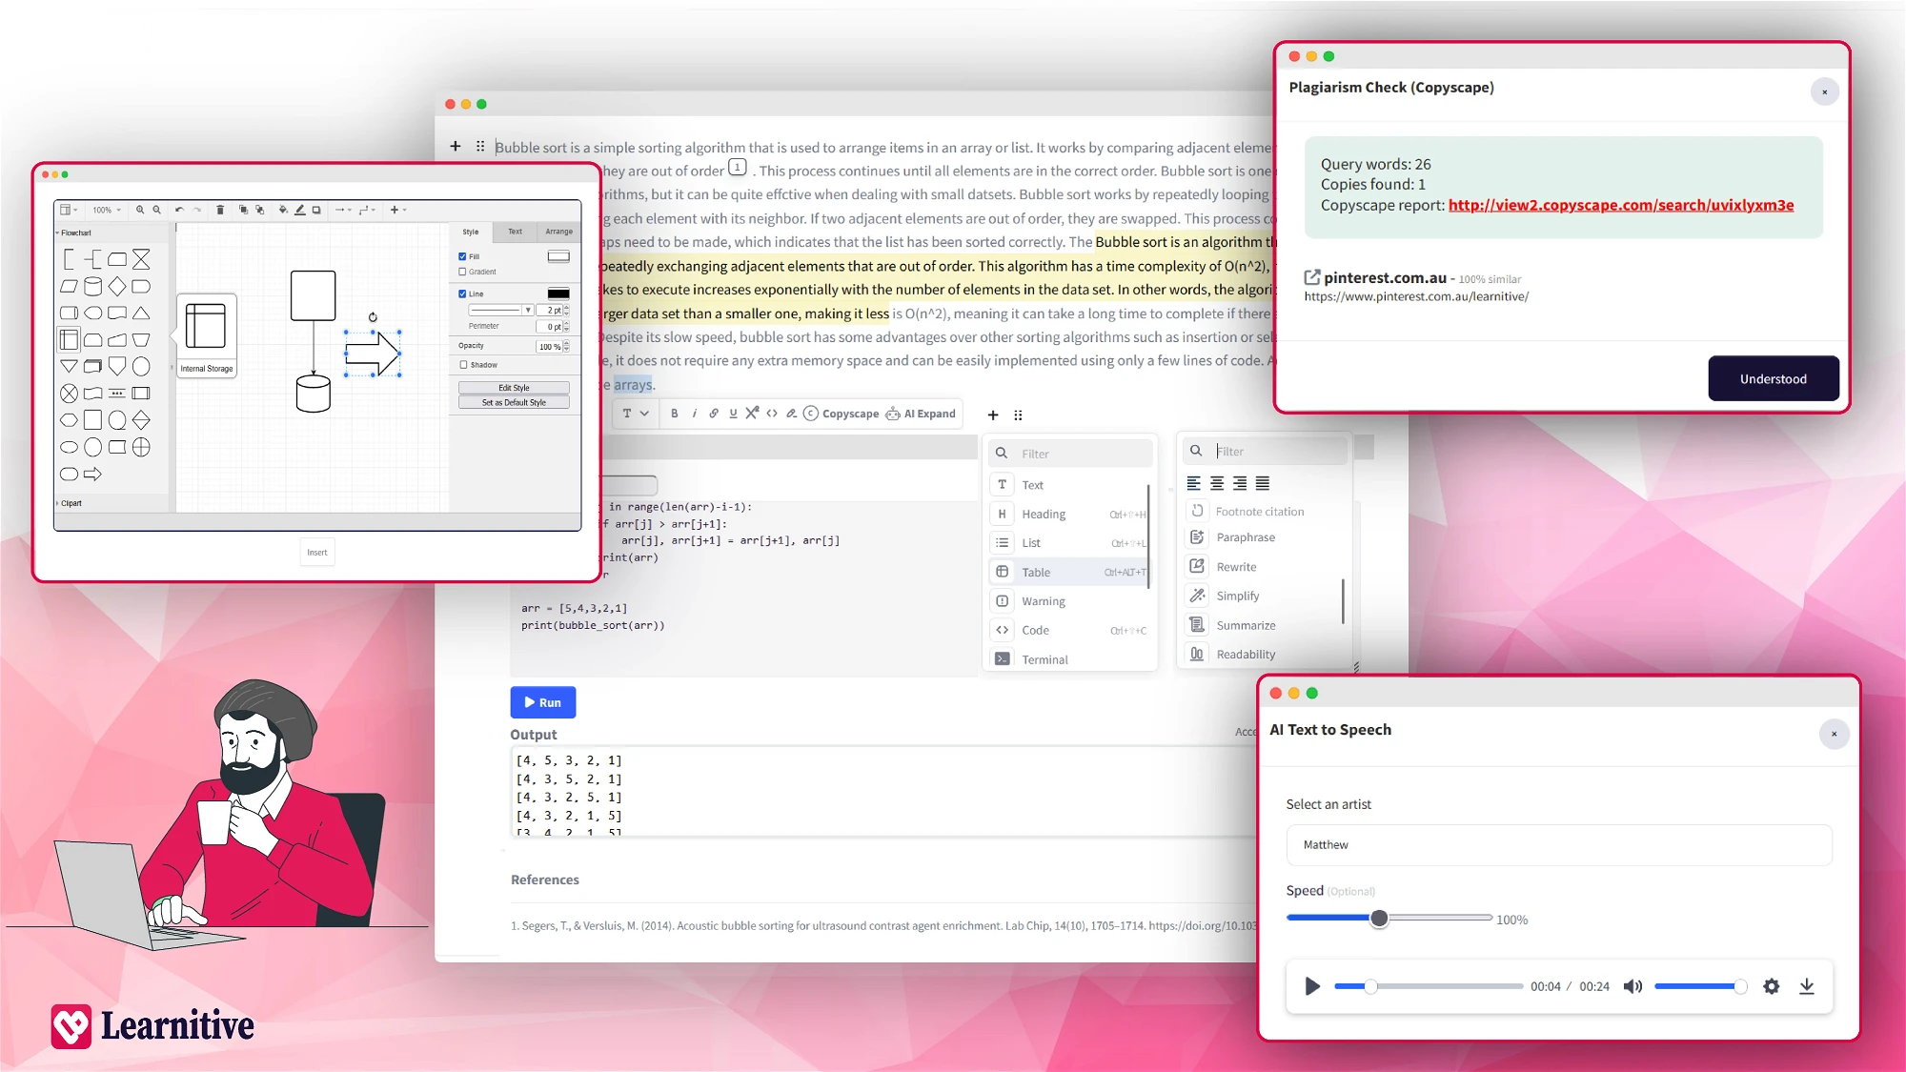Switch to the Arrange tab in diagram panel
The height and width of the screenshot is (1072, 1906).
(559, 232)
